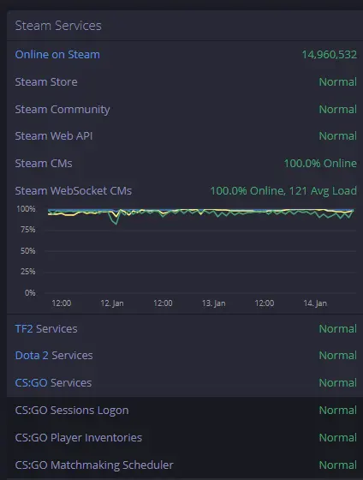Image resolution: width=363 pixels, height=480 pixels.
Task: Click the 50% gridline label on chart
Action: pos(28,251)
